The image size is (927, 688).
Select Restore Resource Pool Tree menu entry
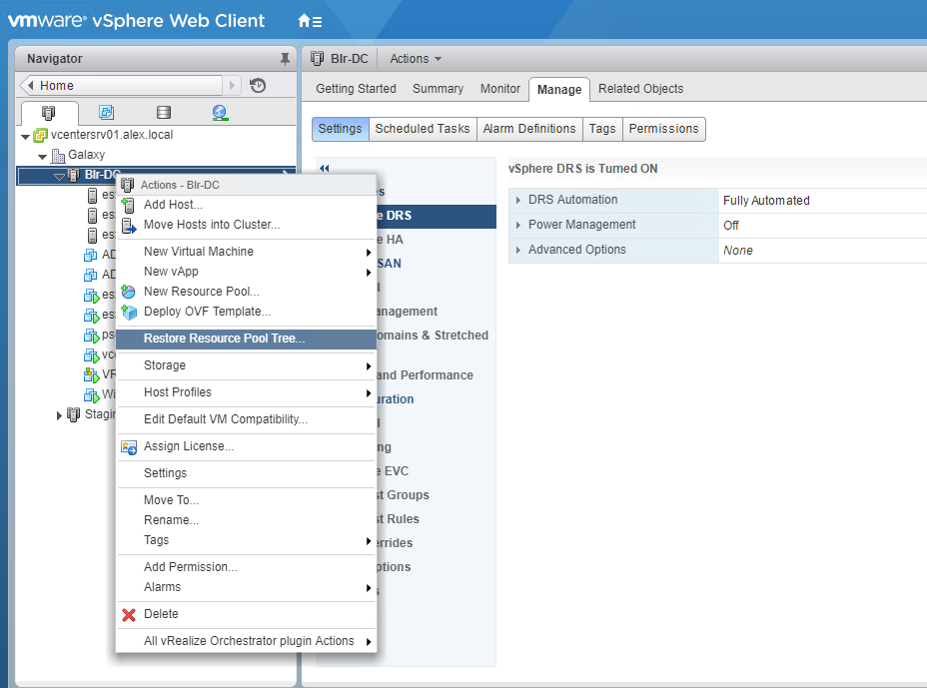(x=224, y=339)
